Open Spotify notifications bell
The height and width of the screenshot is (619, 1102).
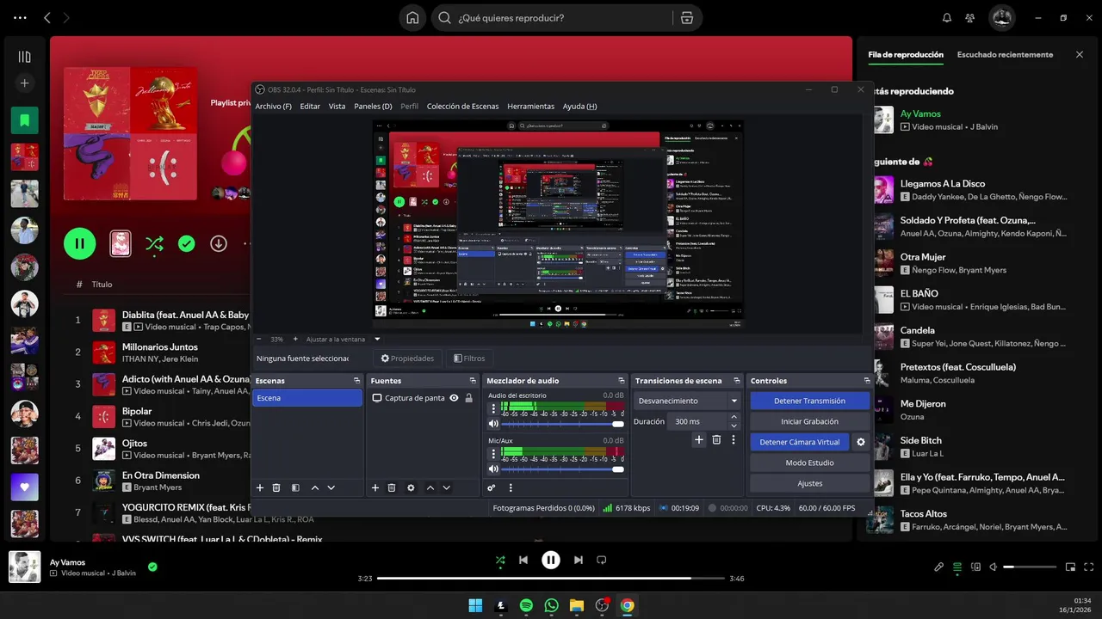tap(947, 17)
